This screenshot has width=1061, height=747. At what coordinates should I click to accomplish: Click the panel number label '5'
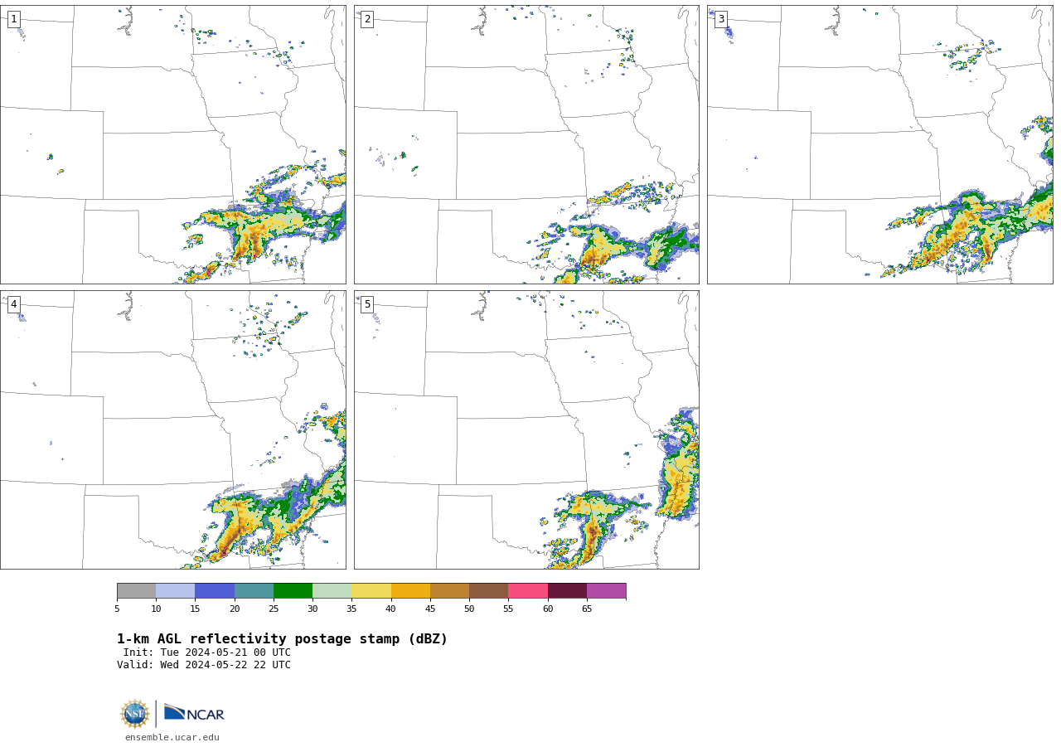367,304
